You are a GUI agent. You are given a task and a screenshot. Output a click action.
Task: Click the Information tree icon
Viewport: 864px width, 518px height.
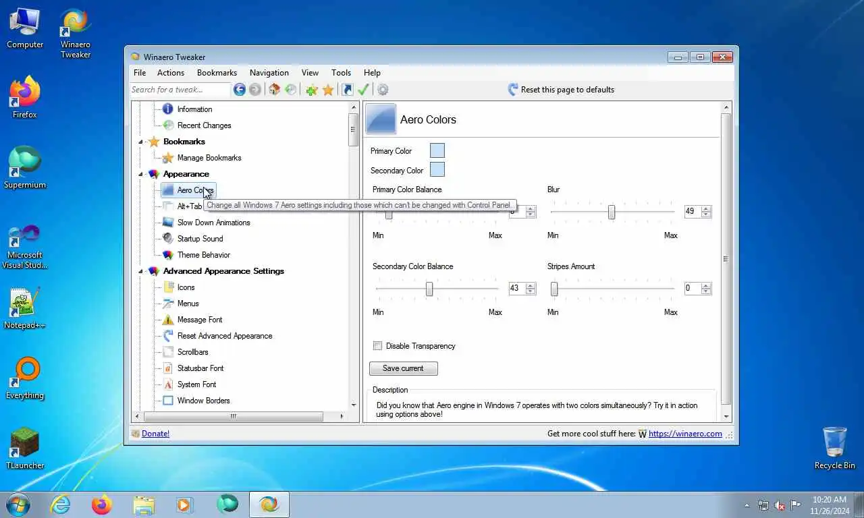tap(168, 109)
